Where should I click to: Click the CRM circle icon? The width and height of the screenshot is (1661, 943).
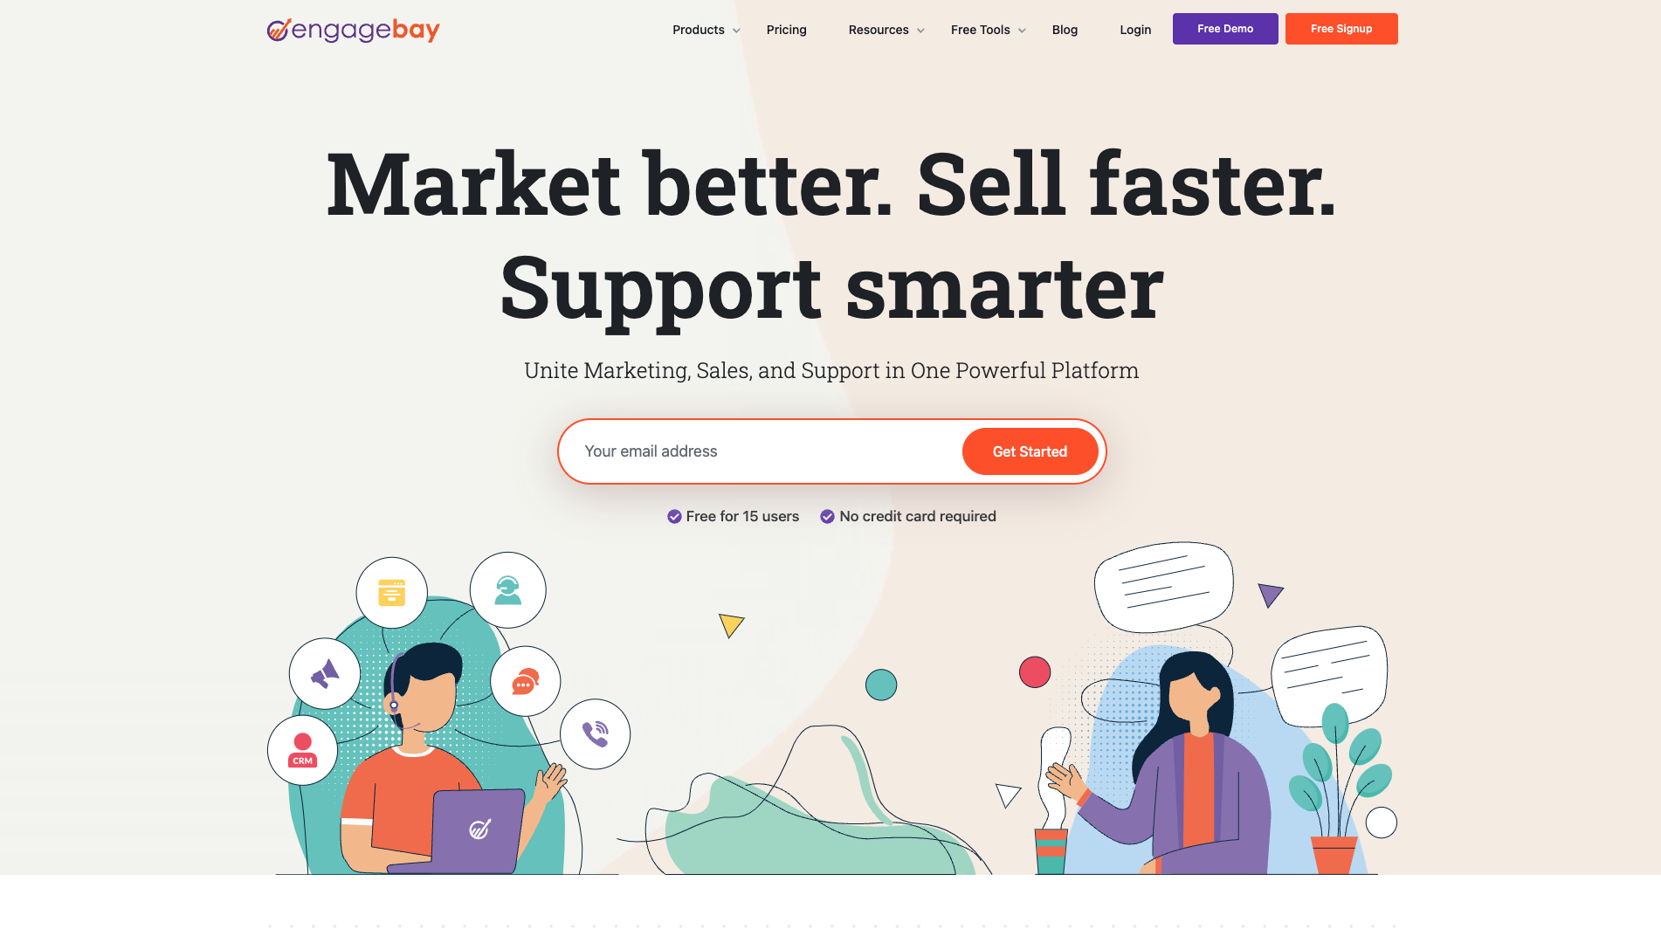pos(302,750)
